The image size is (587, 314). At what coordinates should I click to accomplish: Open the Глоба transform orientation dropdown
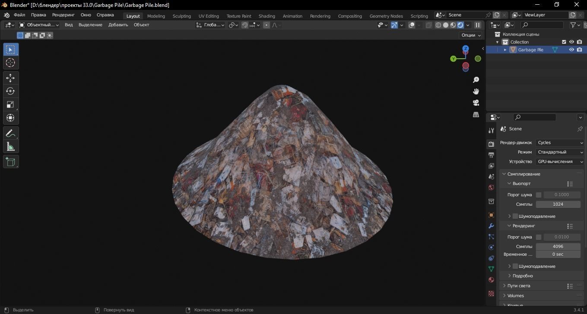[x=210, y=25]
